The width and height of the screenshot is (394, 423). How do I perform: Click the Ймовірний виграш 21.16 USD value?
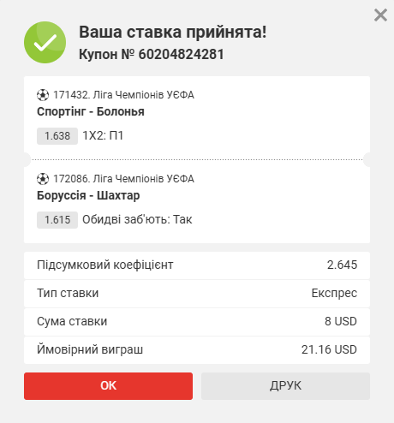pyautogui.click(x=329, y=349)
